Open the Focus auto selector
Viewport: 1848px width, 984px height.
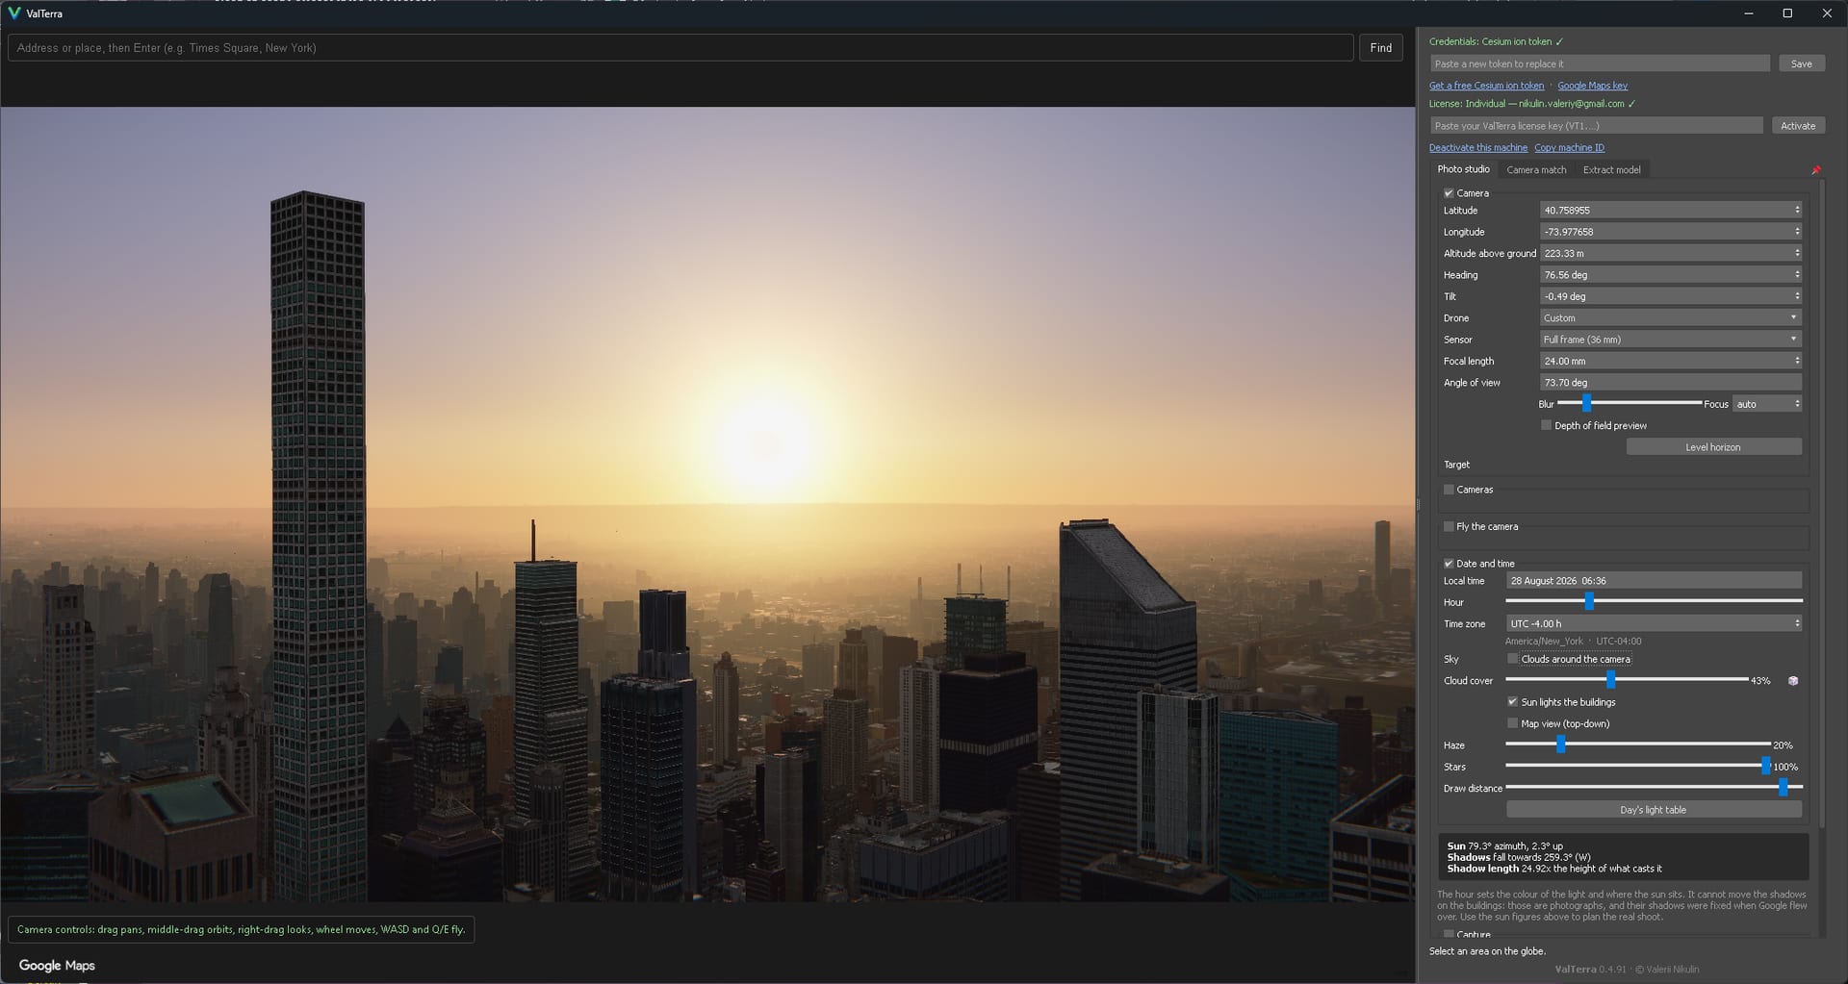(x=1767, y=404)
